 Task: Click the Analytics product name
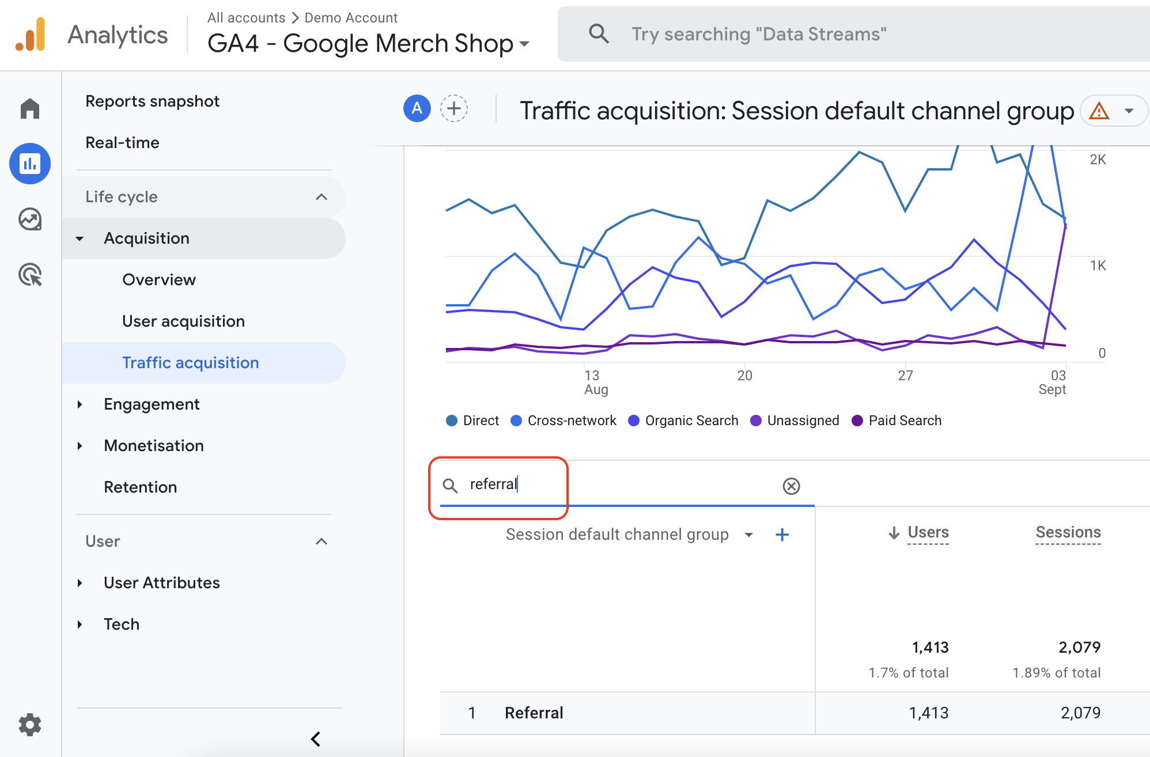pyautogui.click(x=118, y=35)
